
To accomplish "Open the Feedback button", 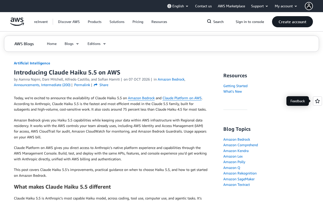I will [298, 101].
